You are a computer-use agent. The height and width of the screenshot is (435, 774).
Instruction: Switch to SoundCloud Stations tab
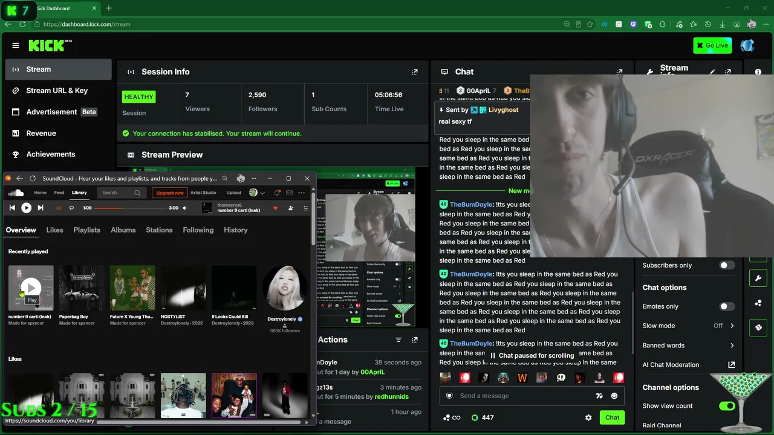(159, 230)
